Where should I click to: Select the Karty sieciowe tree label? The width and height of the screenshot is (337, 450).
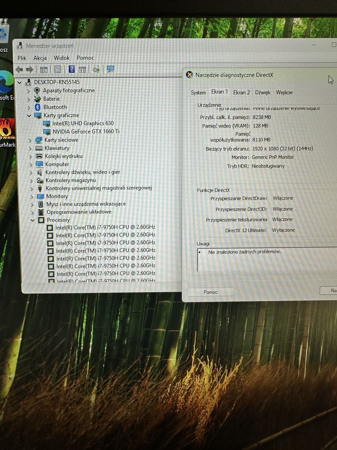tap(61, 140)
